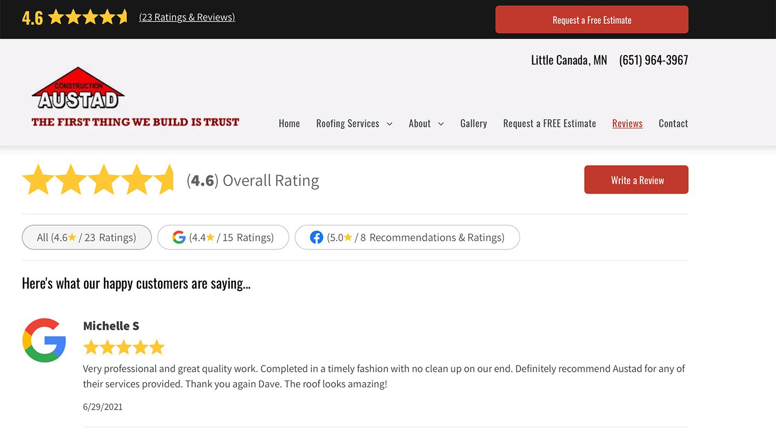Image resolution: width=776 pixels, height=437 pixels.
Task: Open the Contact page
Action: point(673,123)
